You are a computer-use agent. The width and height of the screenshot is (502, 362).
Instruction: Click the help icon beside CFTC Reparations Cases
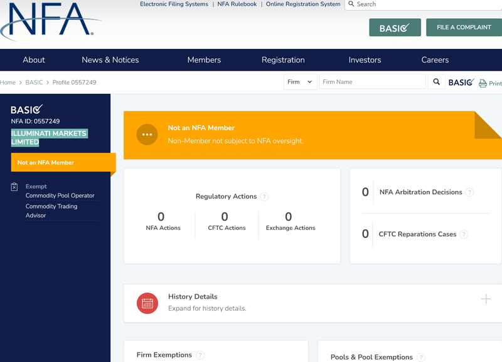click(464, 234)
